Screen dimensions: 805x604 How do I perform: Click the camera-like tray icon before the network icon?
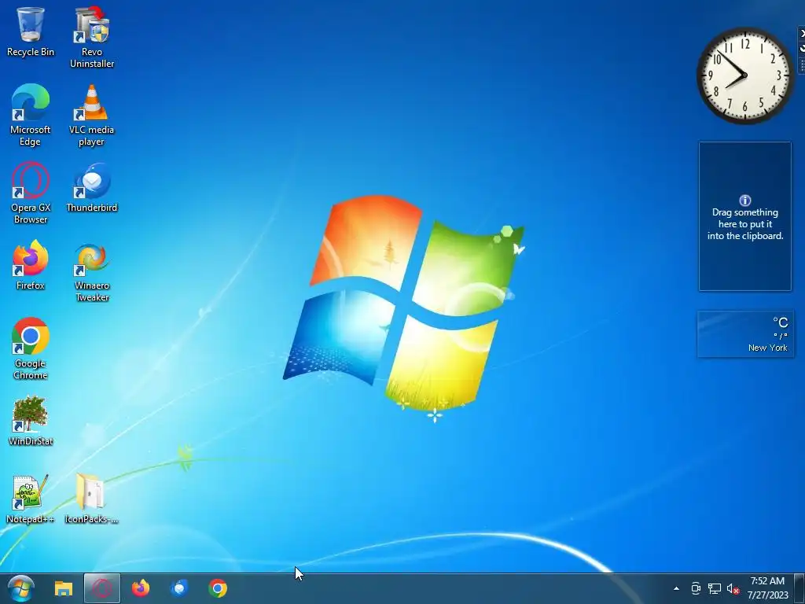(696, 588)
